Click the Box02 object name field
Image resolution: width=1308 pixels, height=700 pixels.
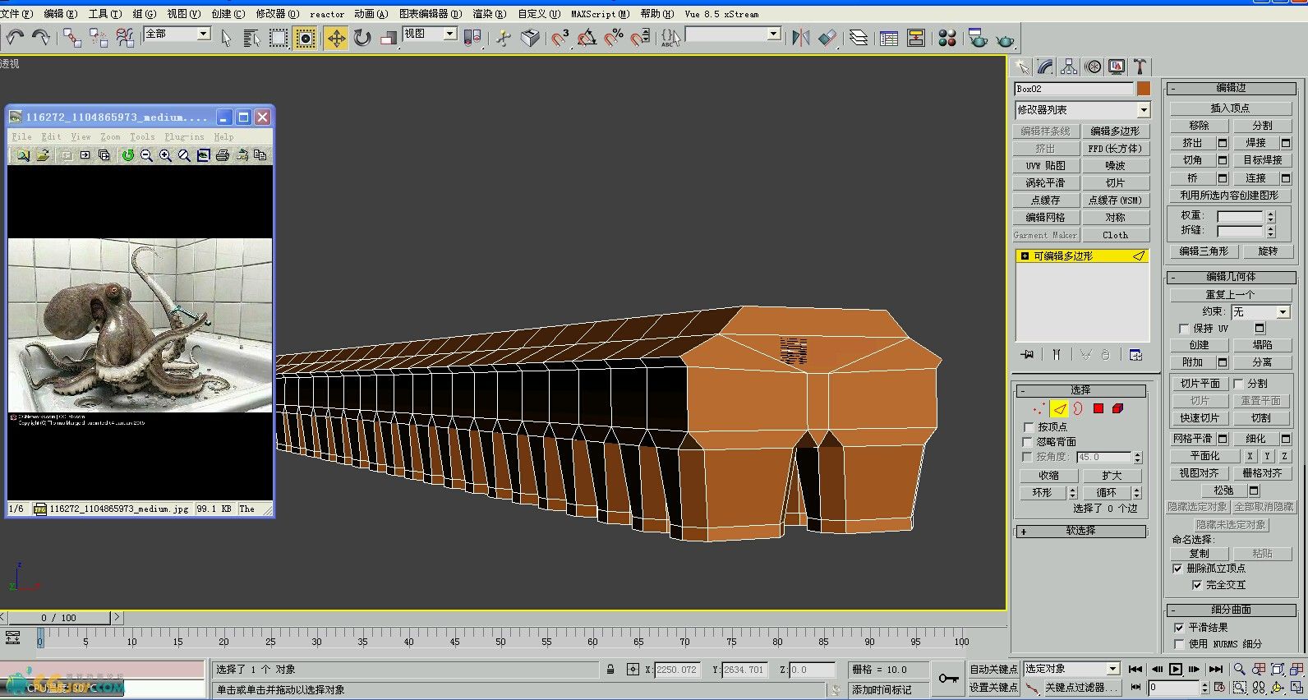point(1074,89)
